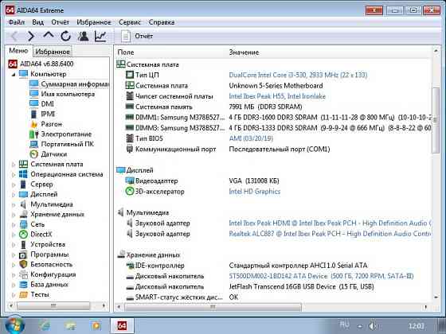The height and width of the screenshot is (334, 446).
Task: Select Суммарная информация tree item
Action: tap(75, 84)
